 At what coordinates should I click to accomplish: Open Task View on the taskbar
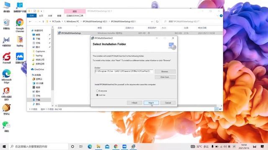coord(81,146)
